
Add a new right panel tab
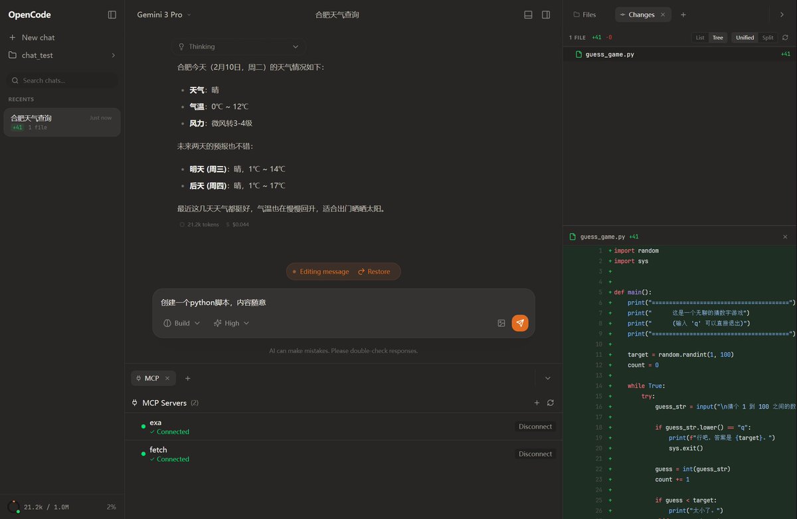(683, 15)
